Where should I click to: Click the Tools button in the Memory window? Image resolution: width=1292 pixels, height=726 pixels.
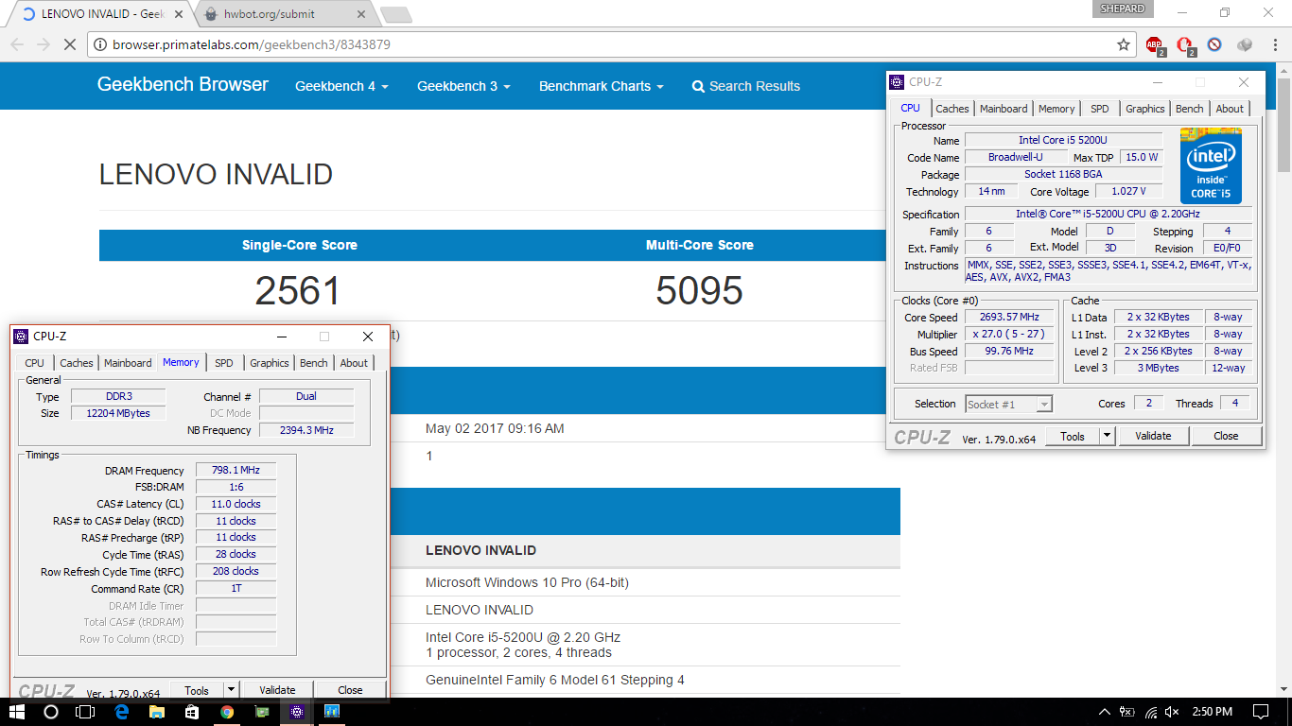[x=197, y=690]
